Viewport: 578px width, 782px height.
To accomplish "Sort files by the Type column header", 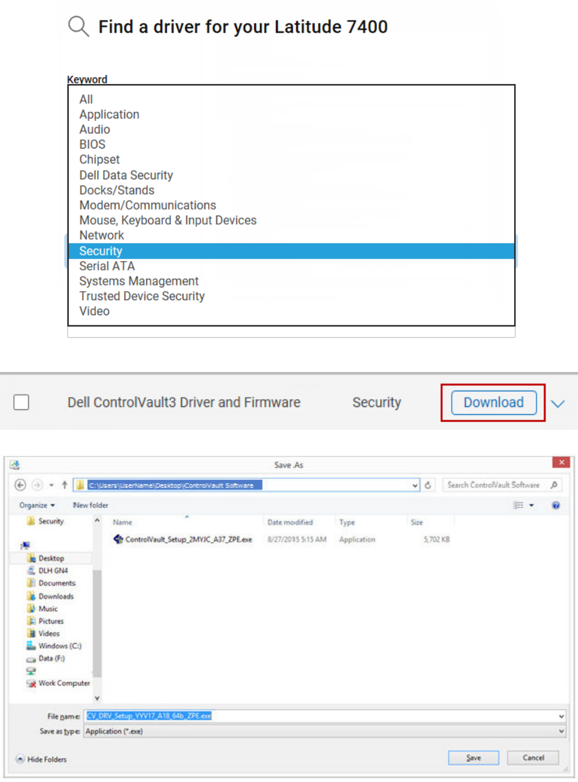I will [x=347, y=522].
